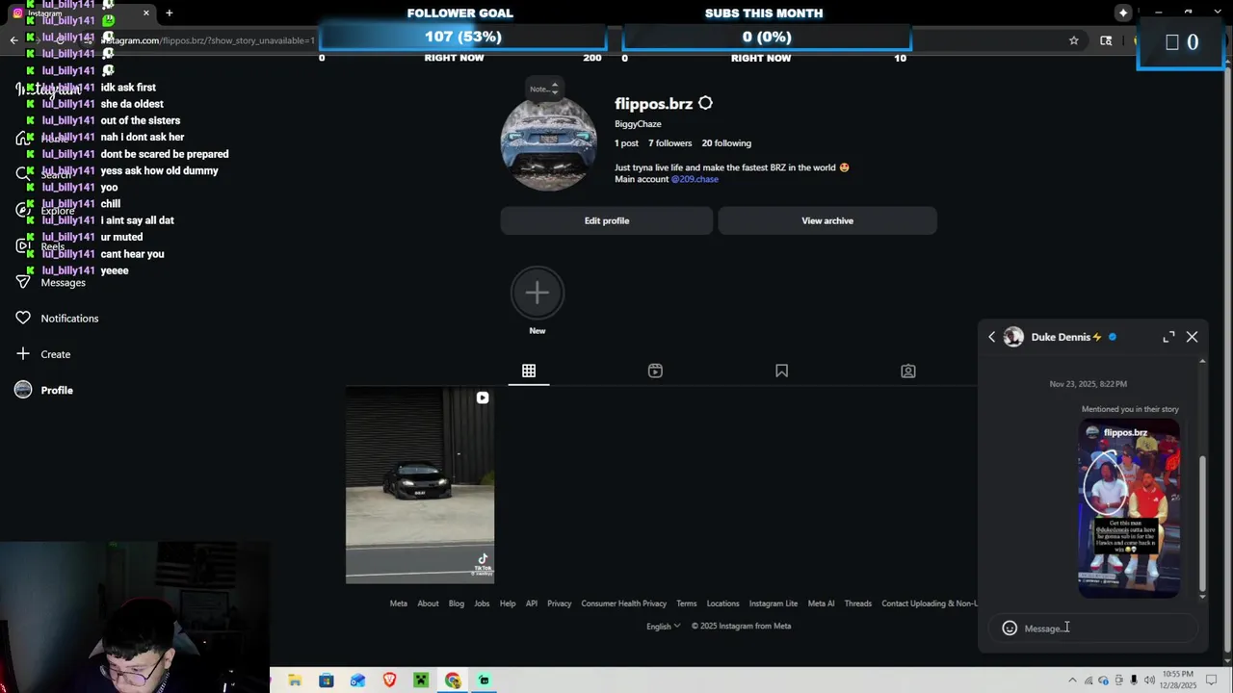Open the black car video post thumbnail

pos(420,485)
